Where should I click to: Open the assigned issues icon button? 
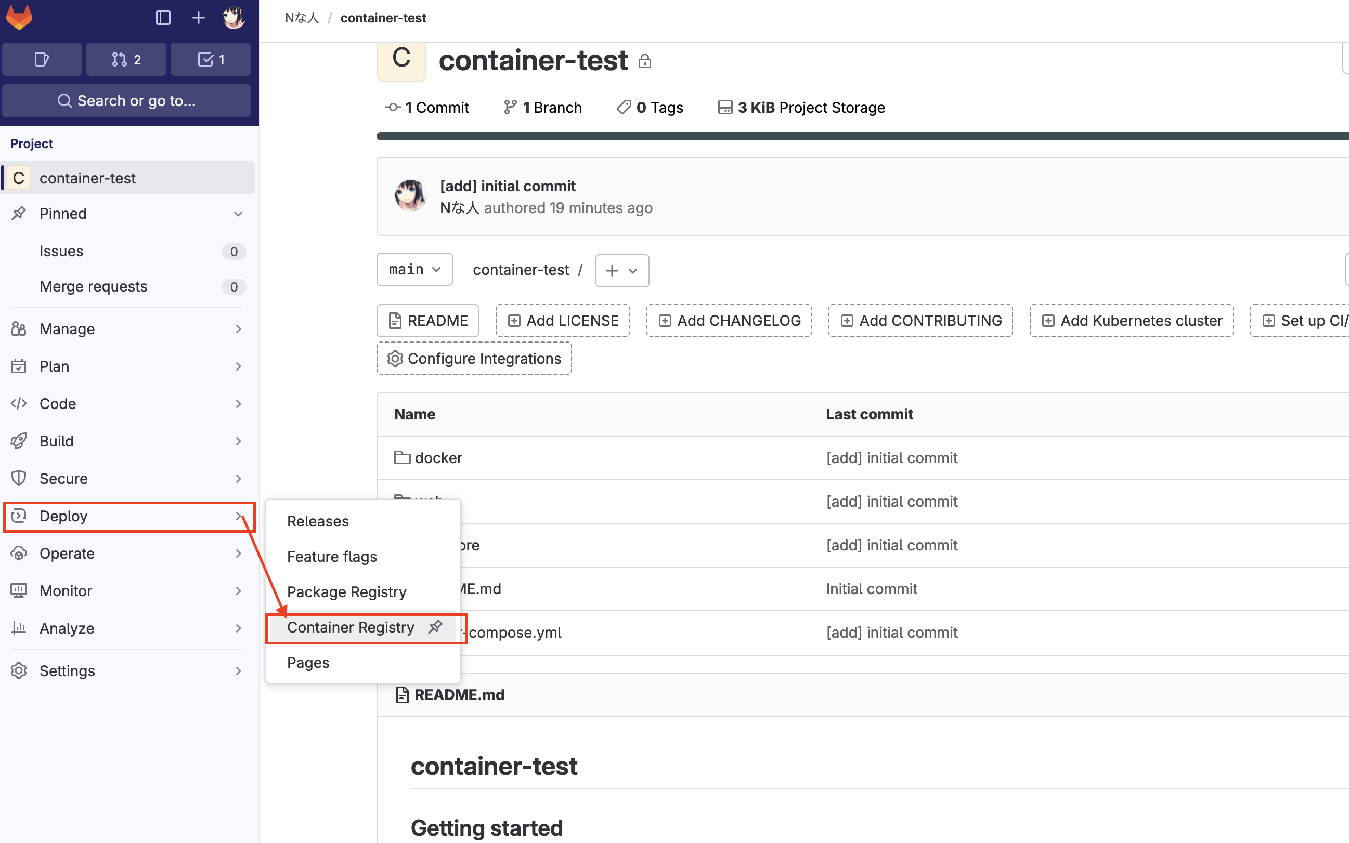click(42, 59)
